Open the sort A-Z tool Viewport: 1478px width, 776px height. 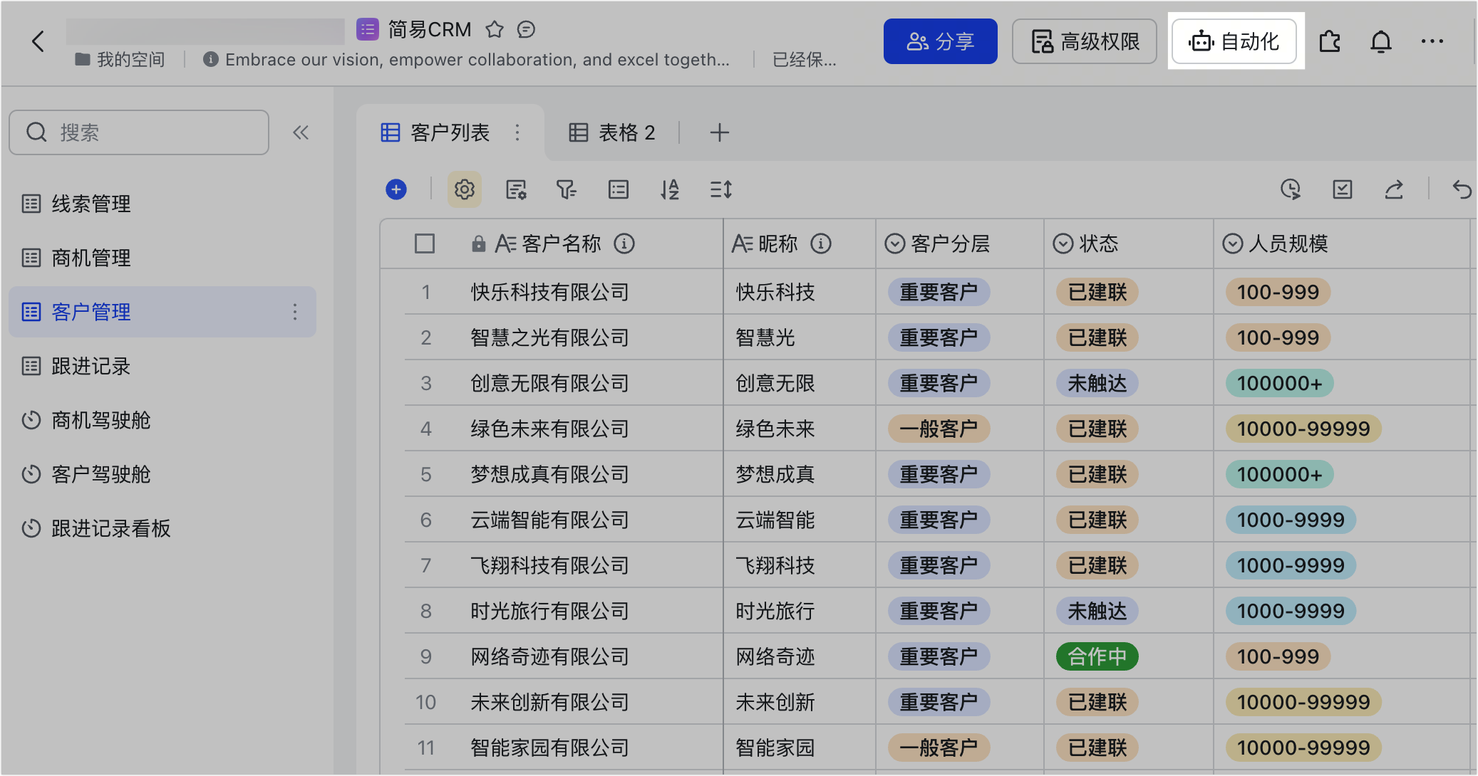click(x=670, y=189)
